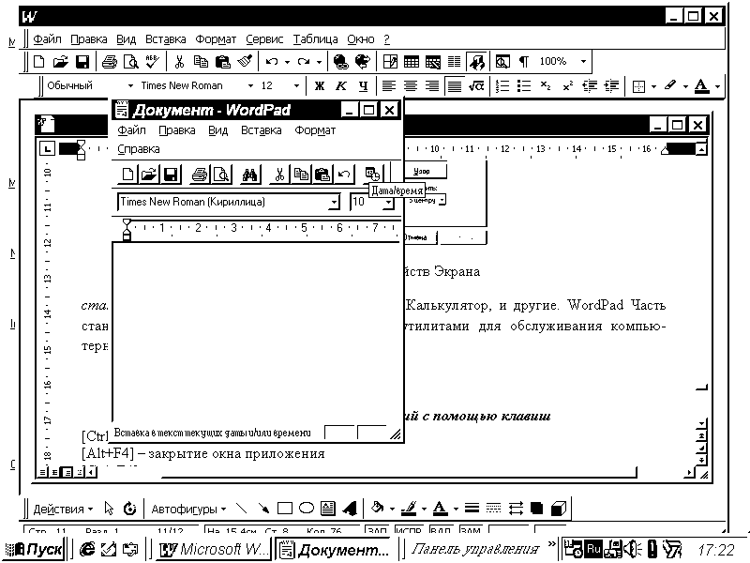This screenshot has height=563, width=750.
Task: Click Cut scissors icon in Word toolbar
Action: pos(179,61)
